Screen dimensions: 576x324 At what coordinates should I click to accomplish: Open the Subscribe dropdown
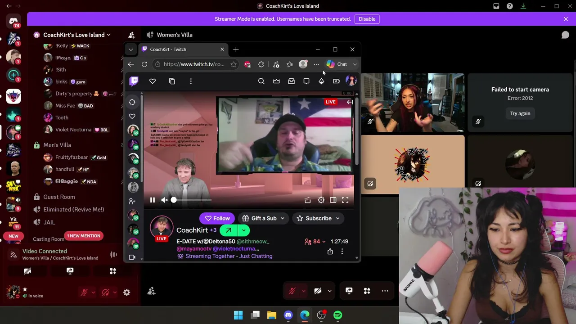tap(318, 218)
